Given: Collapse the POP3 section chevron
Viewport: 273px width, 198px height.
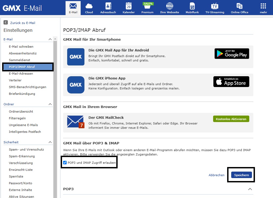Looking at the screenshot, I should click(x=250, y=189).
